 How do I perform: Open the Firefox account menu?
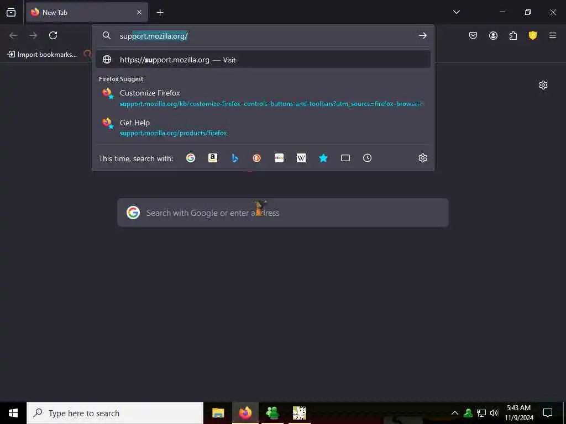[x=493, y=35]
